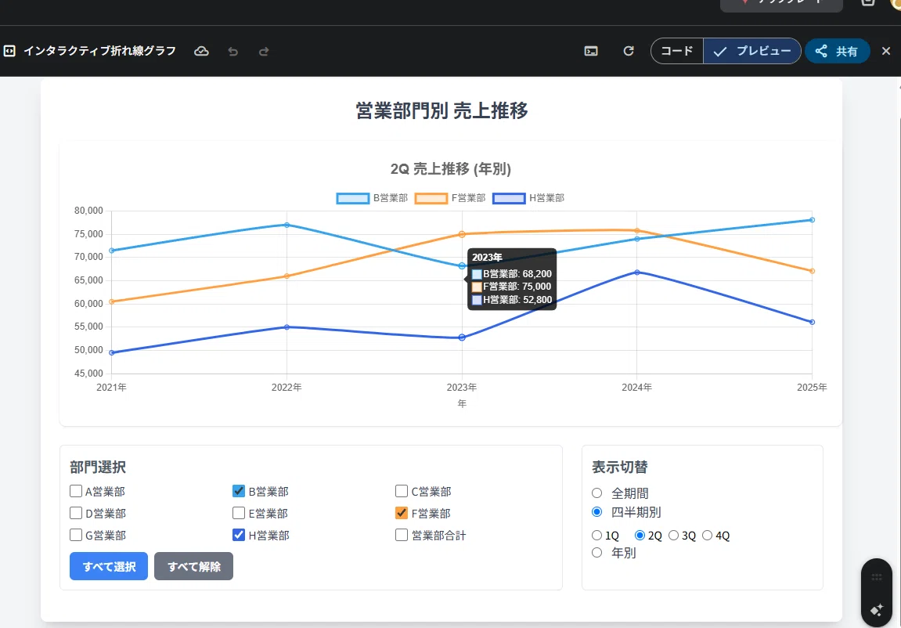Click the share icon in the 共有 button

pyautogui.click(x=822, y=51)
